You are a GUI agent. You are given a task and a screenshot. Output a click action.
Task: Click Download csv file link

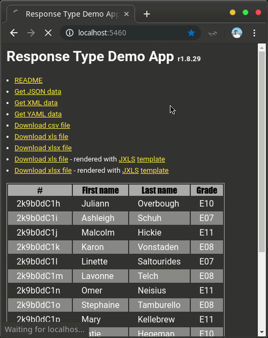pos(42,126)
